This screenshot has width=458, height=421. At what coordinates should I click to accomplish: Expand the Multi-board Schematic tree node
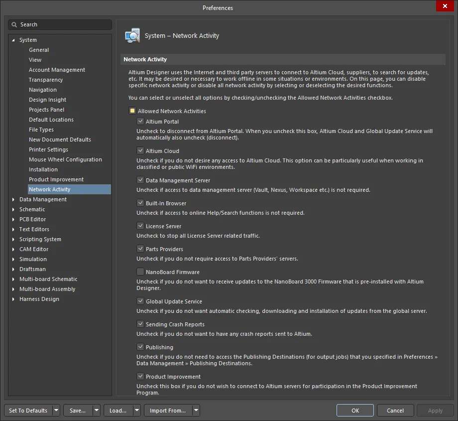13,279
